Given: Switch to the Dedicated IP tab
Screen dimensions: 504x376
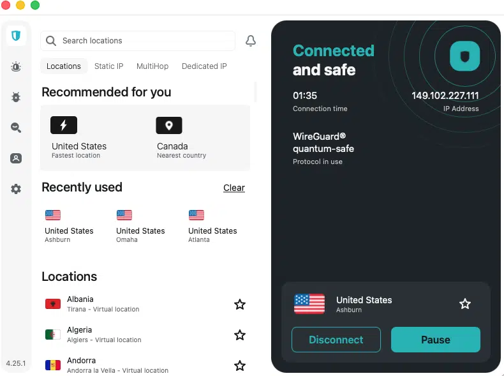Looking at the screenshot, I should coord(204,66).
